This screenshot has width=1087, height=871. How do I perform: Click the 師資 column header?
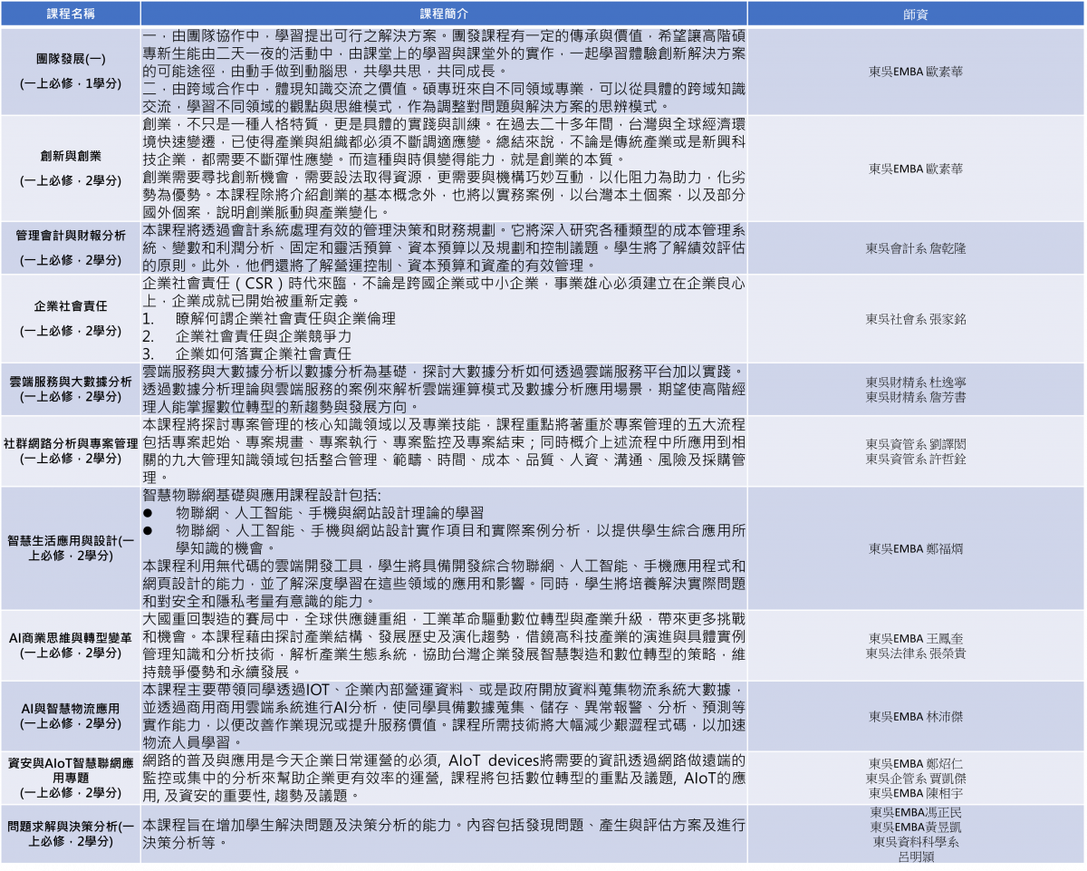point(915,15)
